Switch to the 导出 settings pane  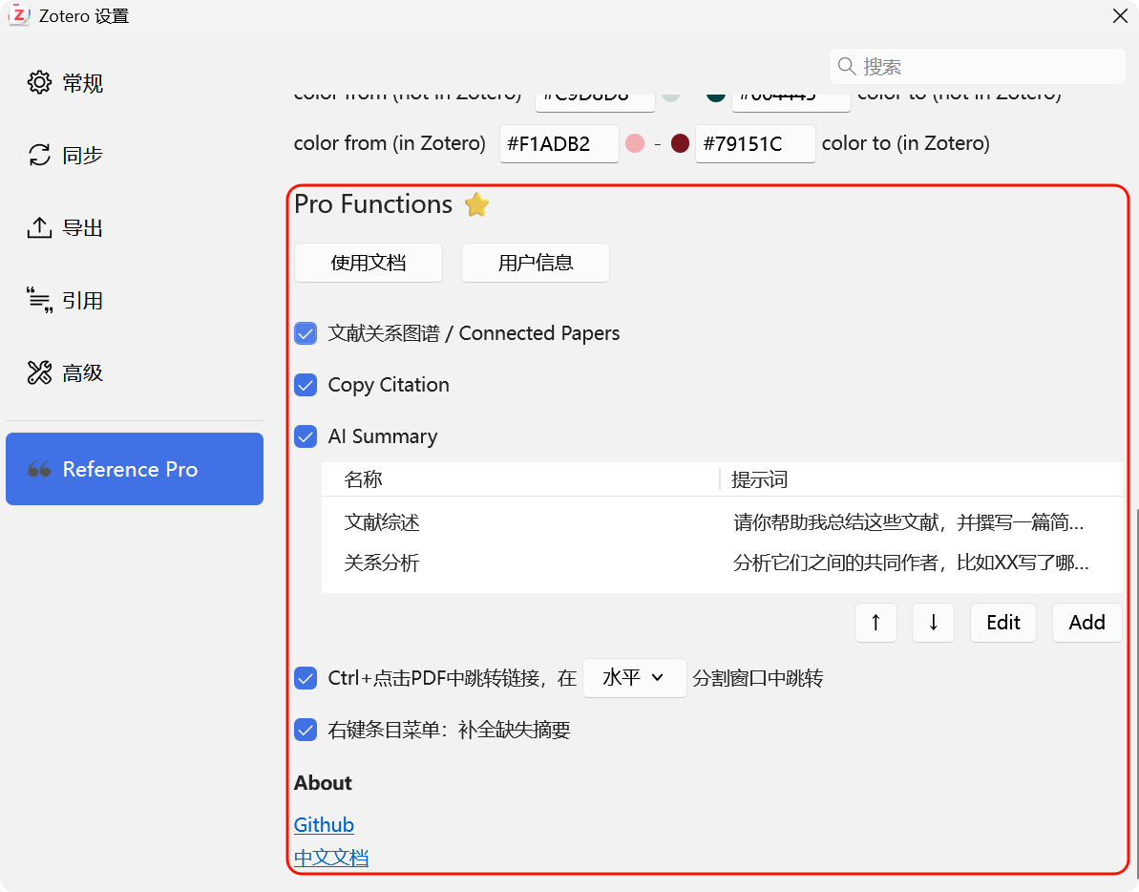[x=135, y=227]
